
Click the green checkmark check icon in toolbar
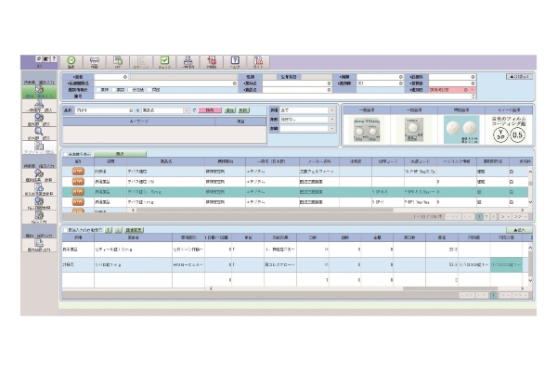coord(164,61)
